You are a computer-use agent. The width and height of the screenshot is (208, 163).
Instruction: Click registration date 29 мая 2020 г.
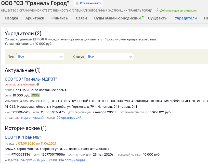(103, 155)
